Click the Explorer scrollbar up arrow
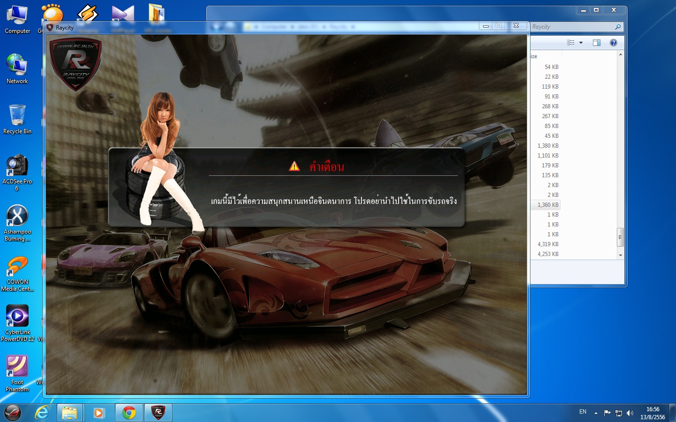This screenshot has width=676, height=422. tap(621, 55)
